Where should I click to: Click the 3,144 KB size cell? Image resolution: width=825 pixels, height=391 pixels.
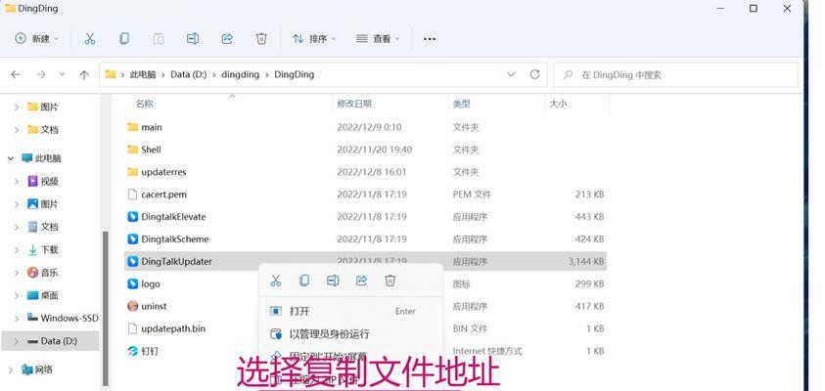[x=586, y=261]
